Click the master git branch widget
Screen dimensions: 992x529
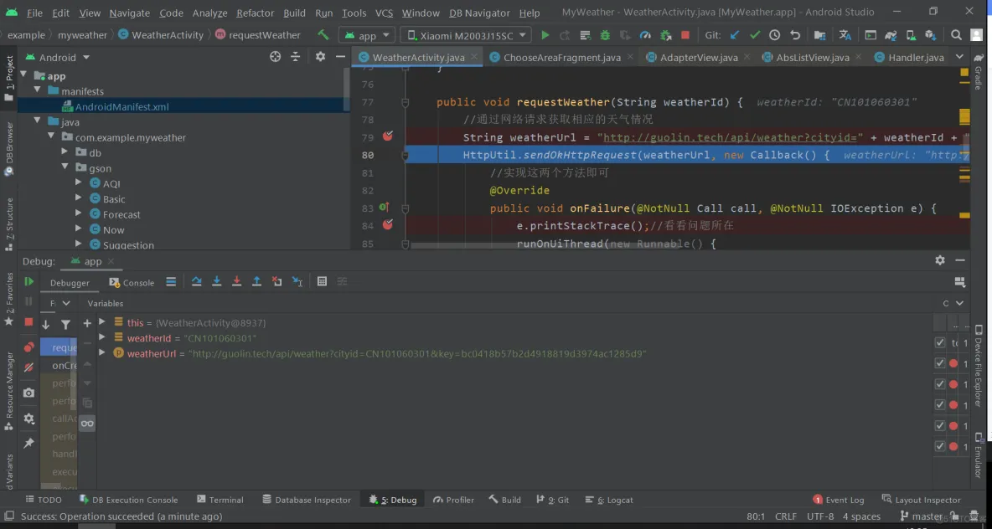click(x=921, y=516)
